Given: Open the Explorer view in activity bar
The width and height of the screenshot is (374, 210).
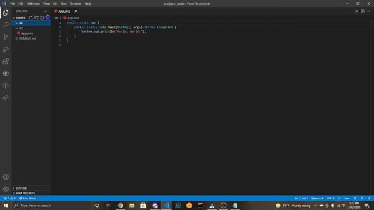Looking at the screenshot, I should 5,13.
